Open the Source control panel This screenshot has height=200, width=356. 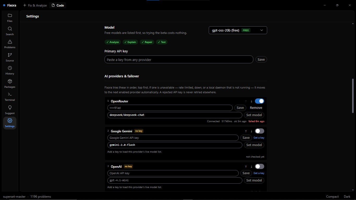point(10,57)
